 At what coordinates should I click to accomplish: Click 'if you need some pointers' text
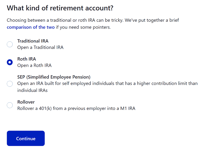coord(83,27)
